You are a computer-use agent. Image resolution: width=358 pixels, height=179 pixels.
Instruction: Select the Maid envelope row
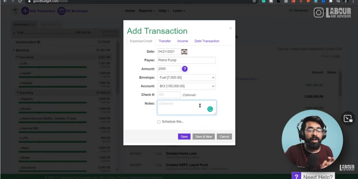point(64,149)
